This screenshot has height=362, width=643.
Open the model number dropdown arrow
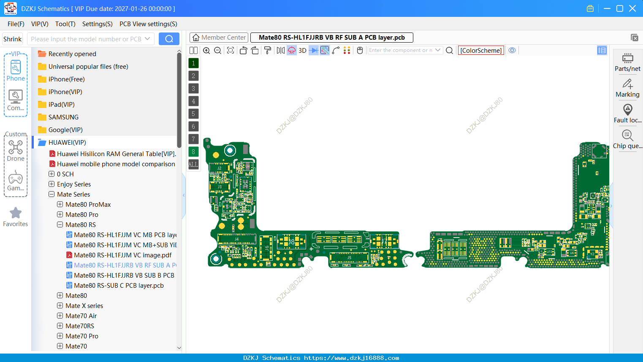[x=147, y=39]
